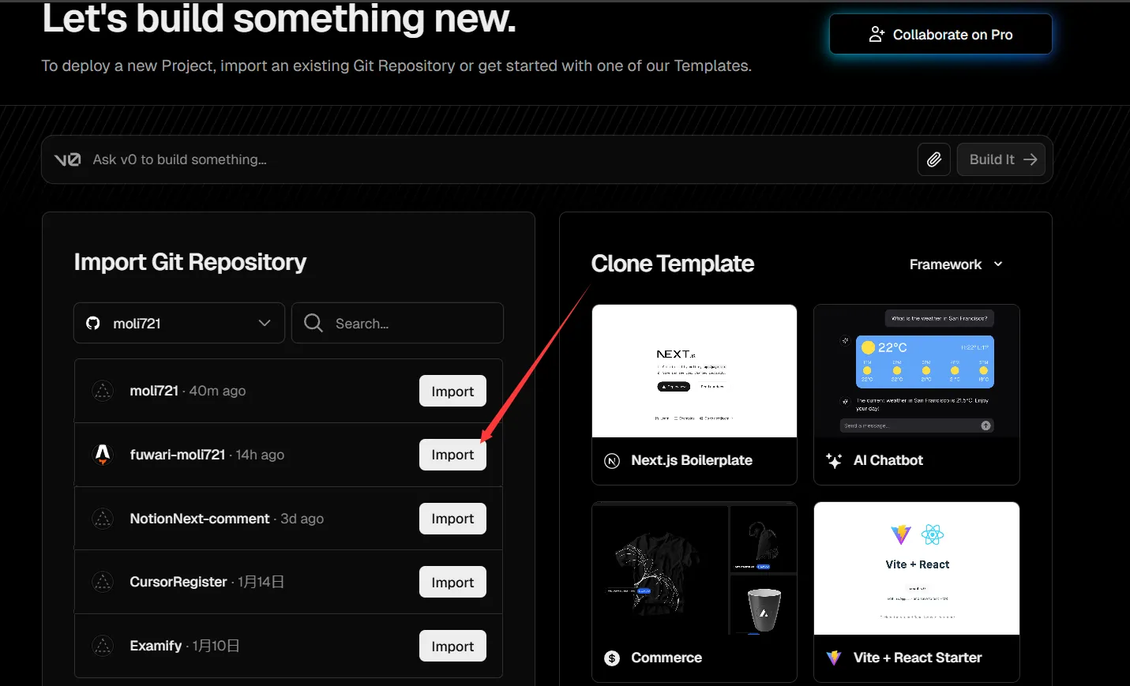Screen dimensions: 1130x686
Task: Focus the repository Search field
Action: pyautogui.click(x=398, y=323)
